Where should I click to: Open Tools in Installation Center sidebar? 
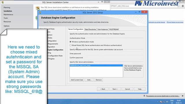pos(5,18)
